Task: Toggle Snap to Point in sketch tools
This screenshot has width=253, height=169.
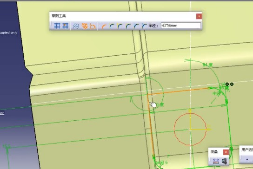Action: point(66,26)
